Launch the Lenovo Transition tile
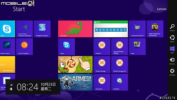The width and height of the screenshot is (177, 100). [x=24, y=47]
